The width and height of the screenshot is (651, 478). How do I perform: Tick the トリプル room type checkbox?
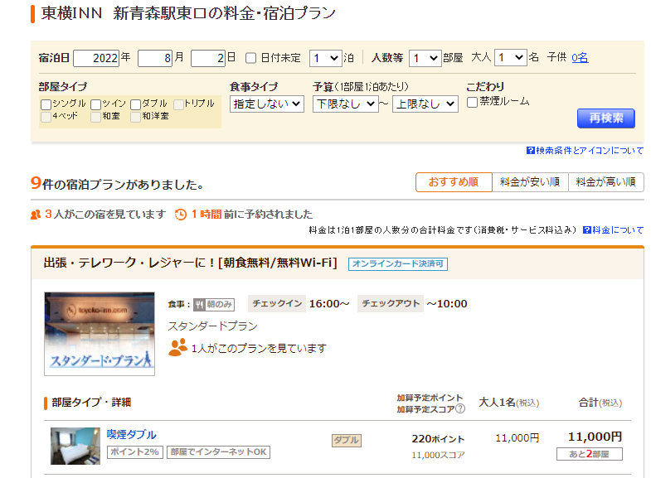(x=178, y=104)
